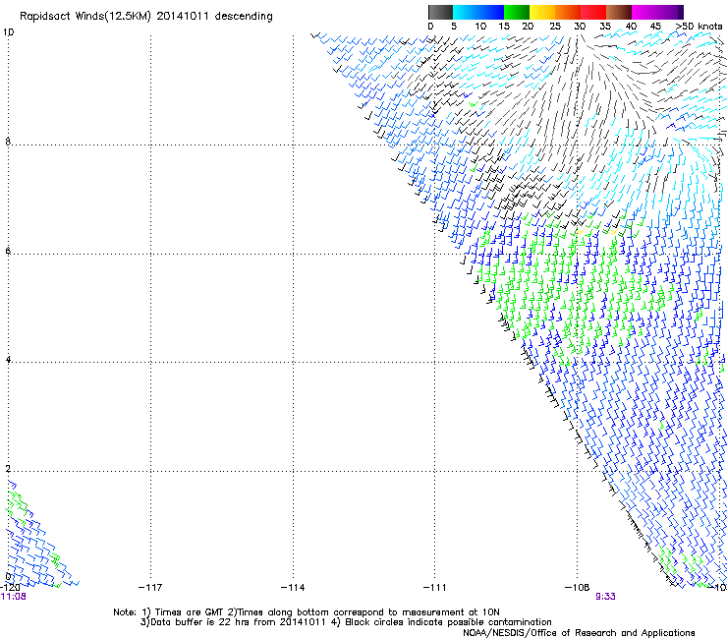This screenshot has width=727, height=639.
Task: Click the longitude '-114' axis label
Action: (x=293, y=588)
